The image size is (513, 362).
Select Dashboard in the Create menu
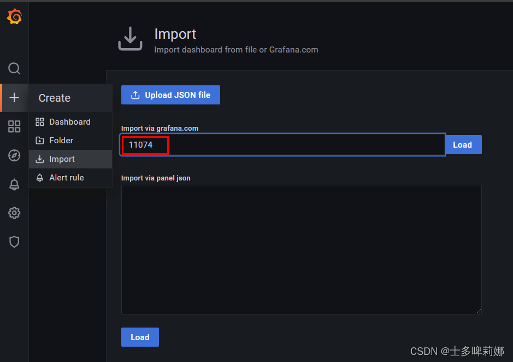[x=70, y=122]
